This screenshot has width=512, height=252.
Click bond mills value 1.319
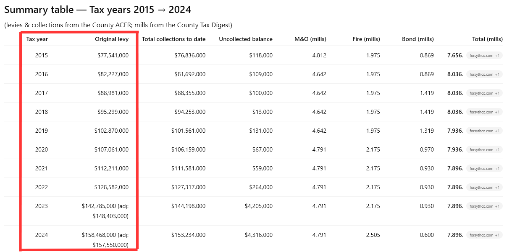(x=427, y=131)
